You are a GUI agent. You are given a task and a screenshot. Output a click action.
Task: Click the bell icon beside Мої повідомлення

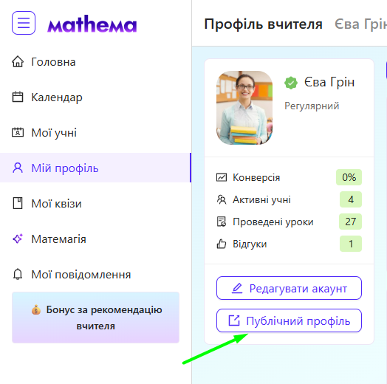point(18,274)
